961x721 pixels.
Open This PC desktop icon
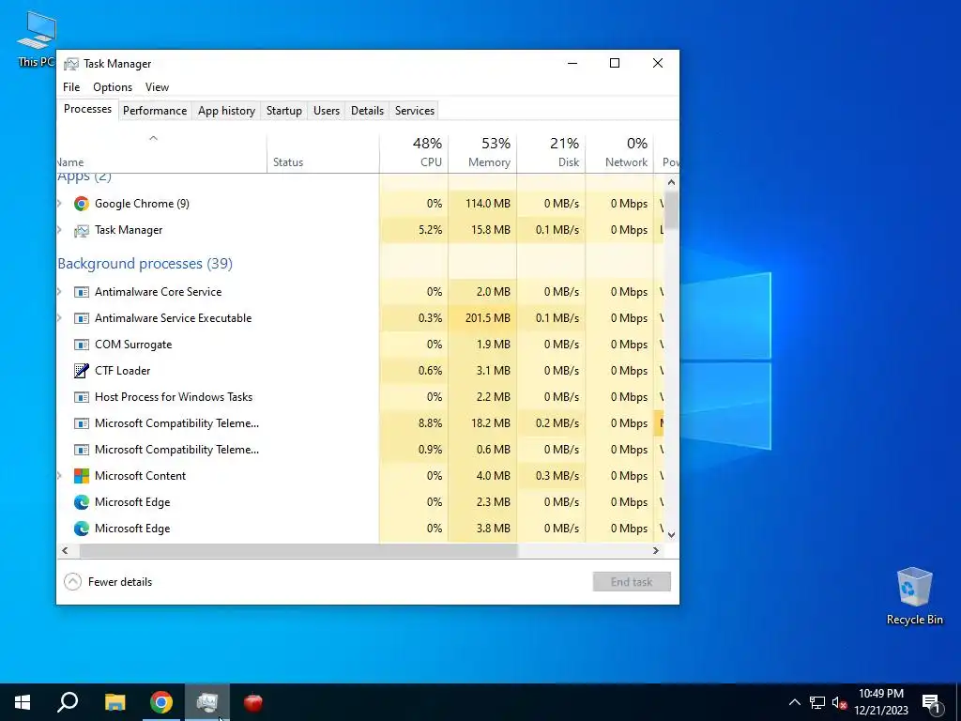coord(37,38)
